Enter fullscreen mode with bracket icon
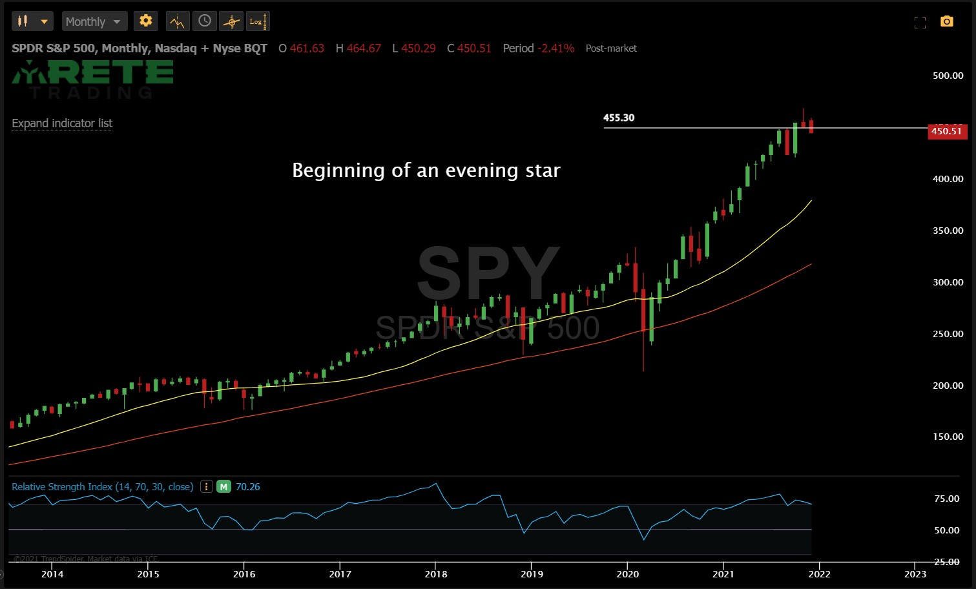976x589 pixels. pyautogui.click(x=920, y=23)
